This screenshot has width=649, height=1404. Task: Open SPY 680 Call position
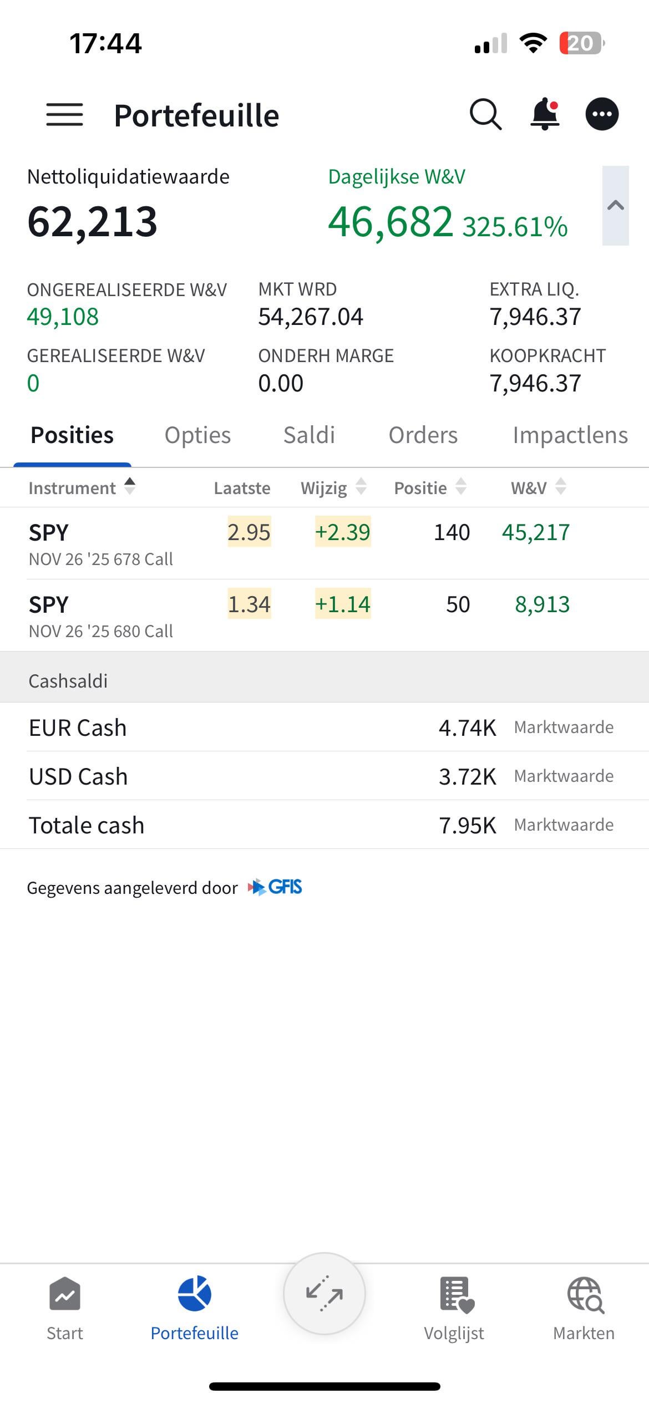101,616
